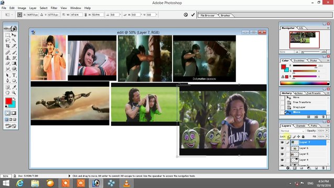Select the Type tool
Image resolution: width=334 pixels, height=188 pixels.
pos(14,75)
